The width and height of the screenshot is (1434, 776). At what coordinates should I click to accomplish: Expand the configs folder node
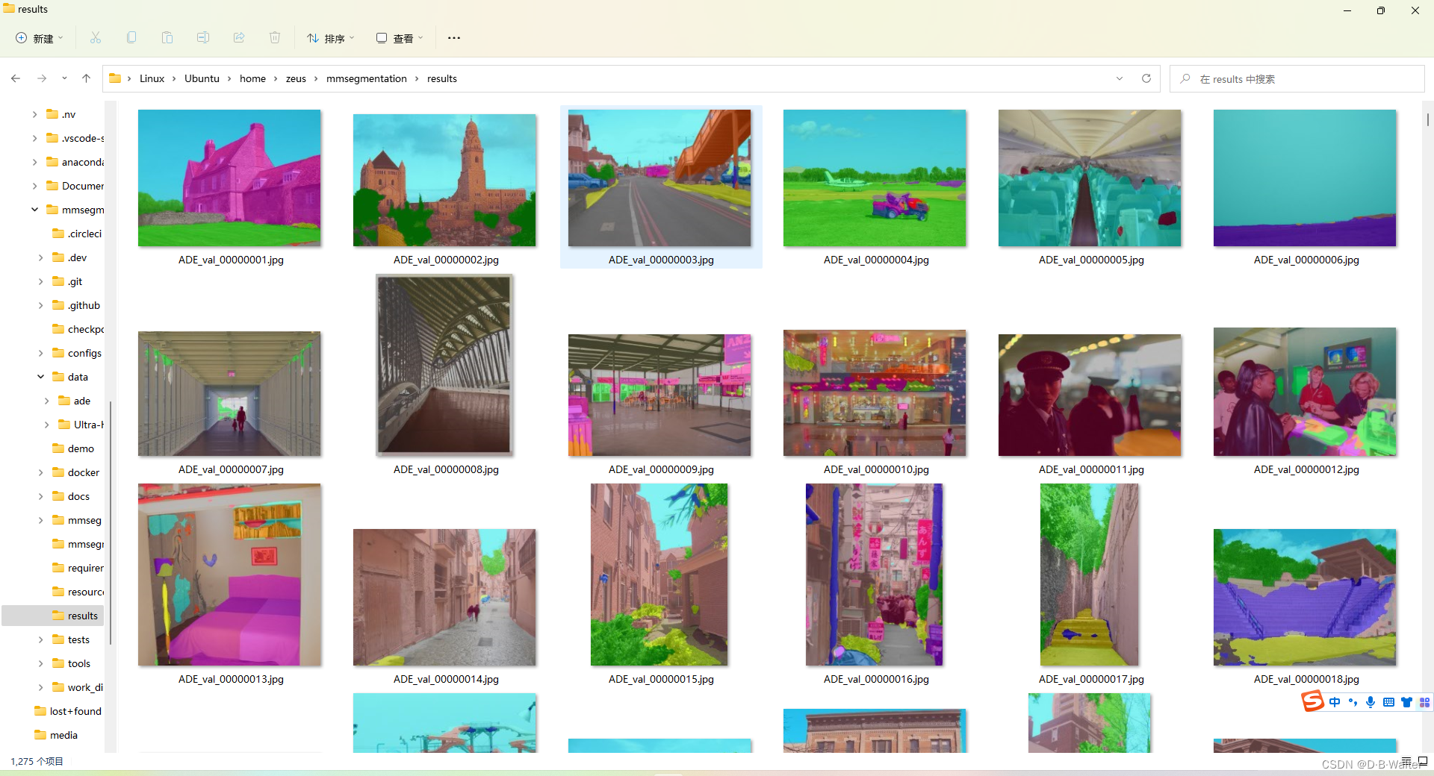tap(40, 353)
